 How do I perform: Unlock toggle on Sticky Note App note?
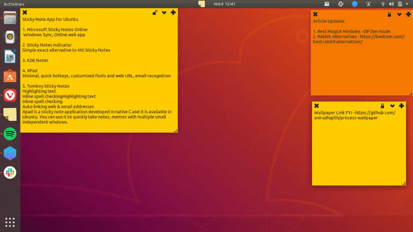[155, 13]
